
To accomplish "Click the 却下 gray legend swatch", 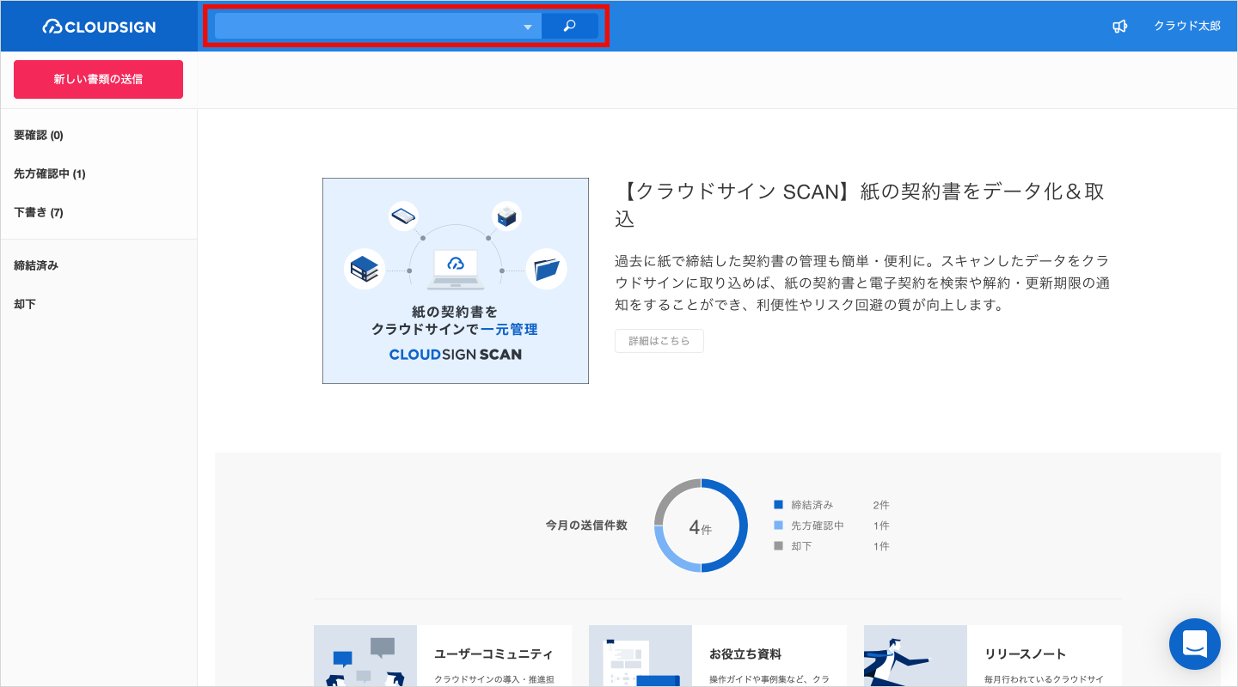I will pos(779,546).
